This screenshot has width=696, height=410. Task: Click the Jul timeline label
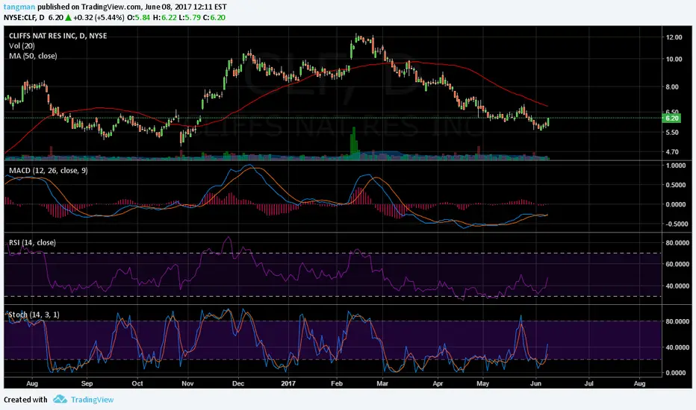click(588, 383)
